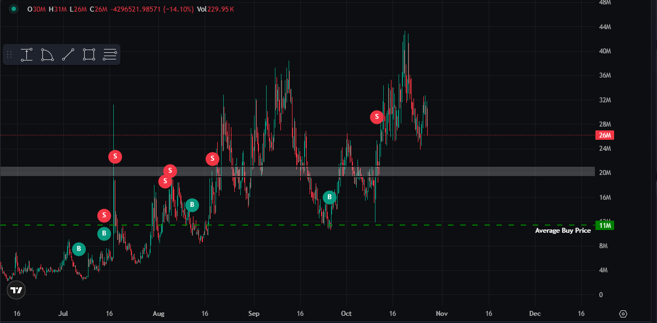Screen dimensions: 657x323
Task: Click the red 26M last price label
Action: click(604, 135)
